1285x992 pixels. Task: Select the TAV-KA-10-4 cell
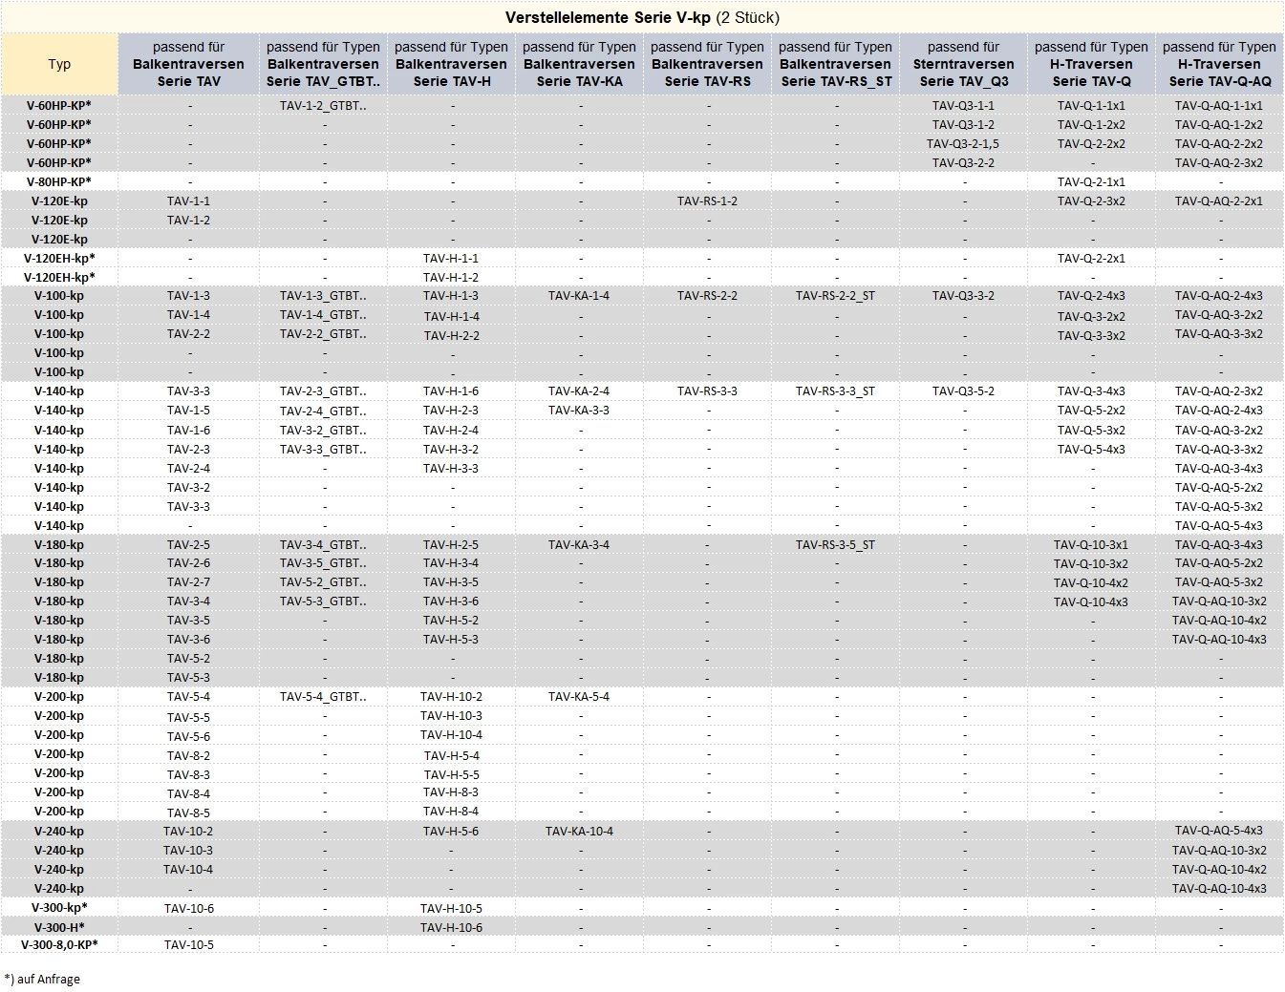[579, 831]
